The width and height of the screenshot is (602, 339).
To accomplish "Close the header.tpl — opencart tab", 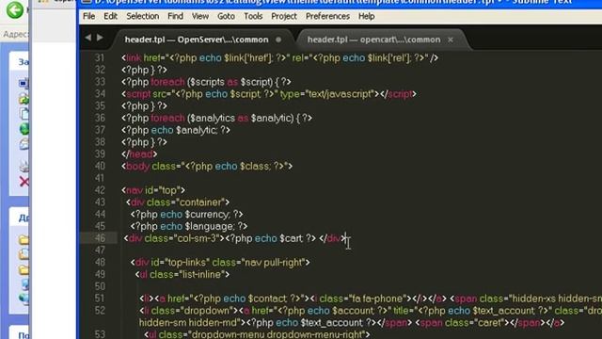I will 451,40.
